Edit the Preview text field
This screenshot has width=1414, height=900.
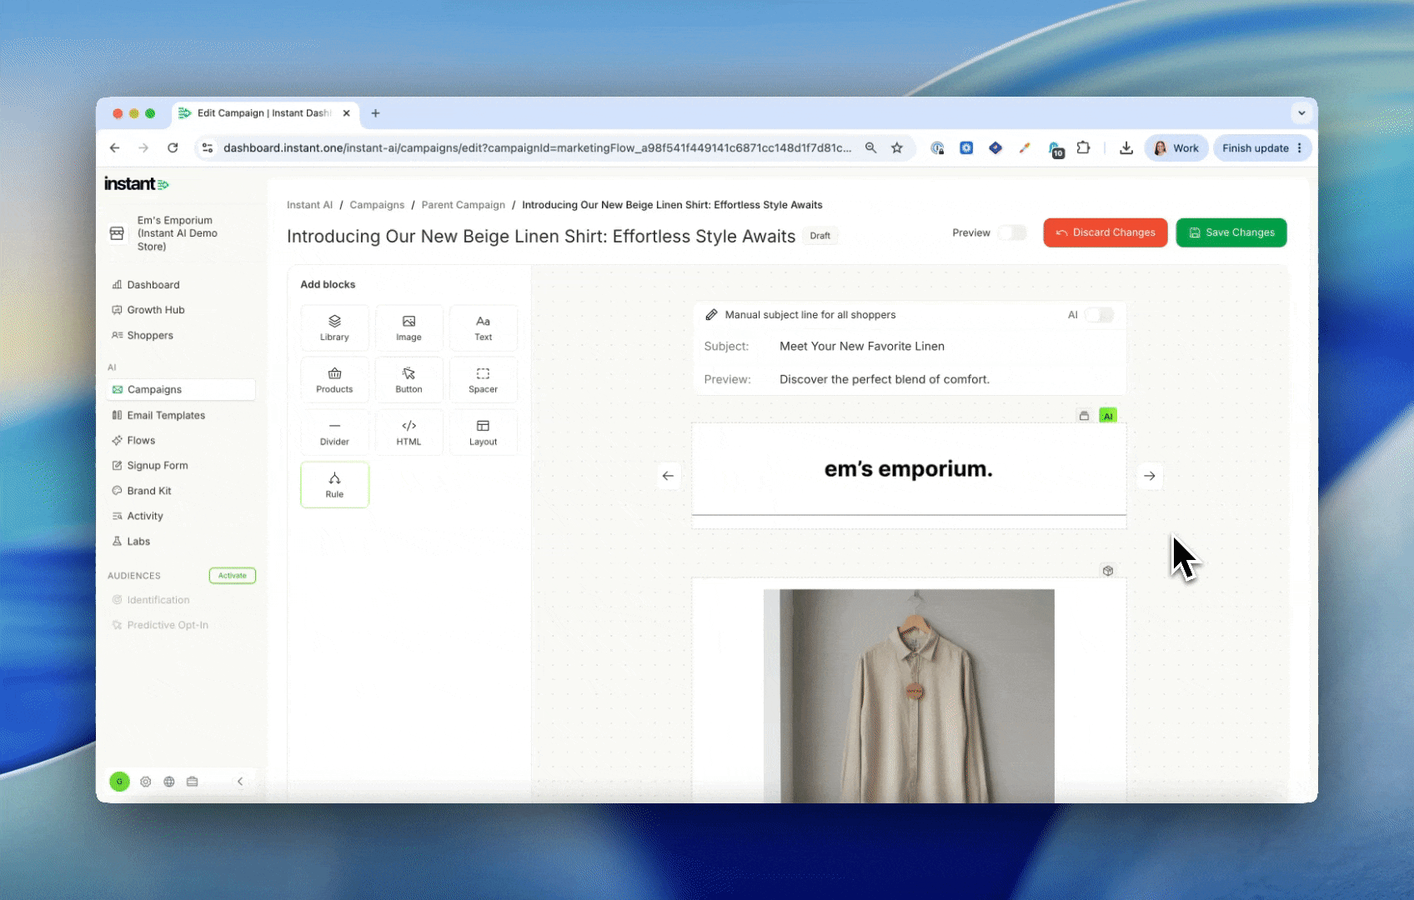tap(909, 379)
